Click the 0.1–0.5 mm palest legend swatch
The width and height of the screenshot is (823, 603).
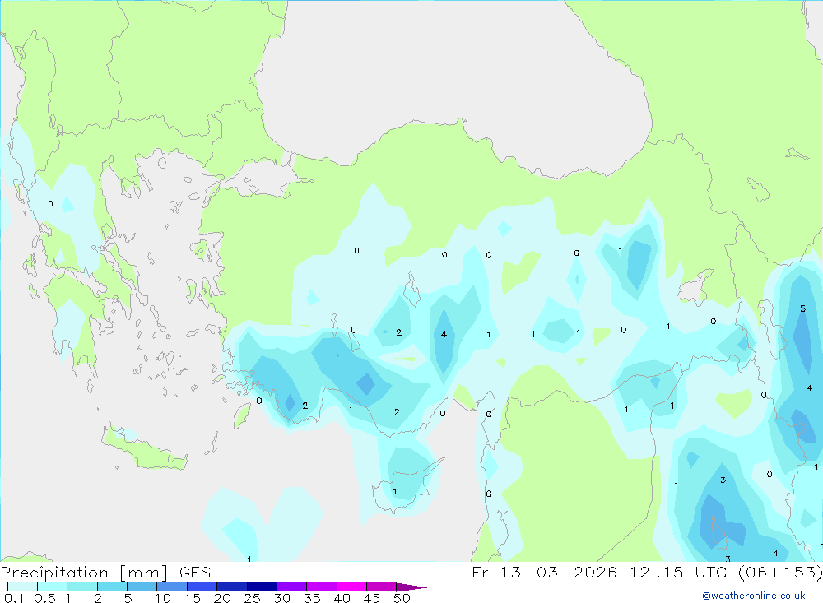click(x=22, y=587)
